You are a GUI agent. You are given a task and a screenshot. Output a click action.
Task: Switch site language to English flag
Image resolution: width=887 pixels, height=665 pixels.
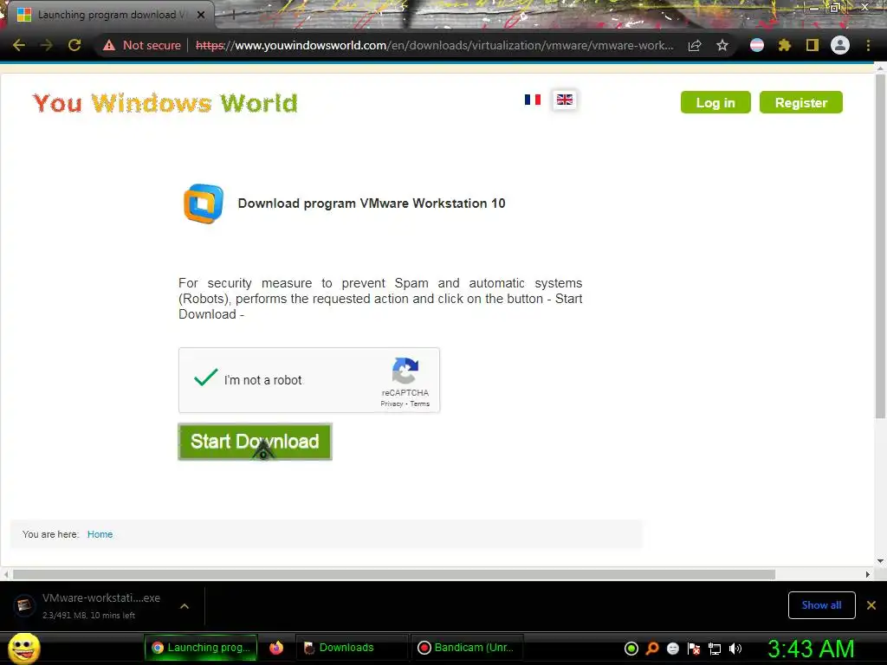pyautogui.click(x=565, y=100)
